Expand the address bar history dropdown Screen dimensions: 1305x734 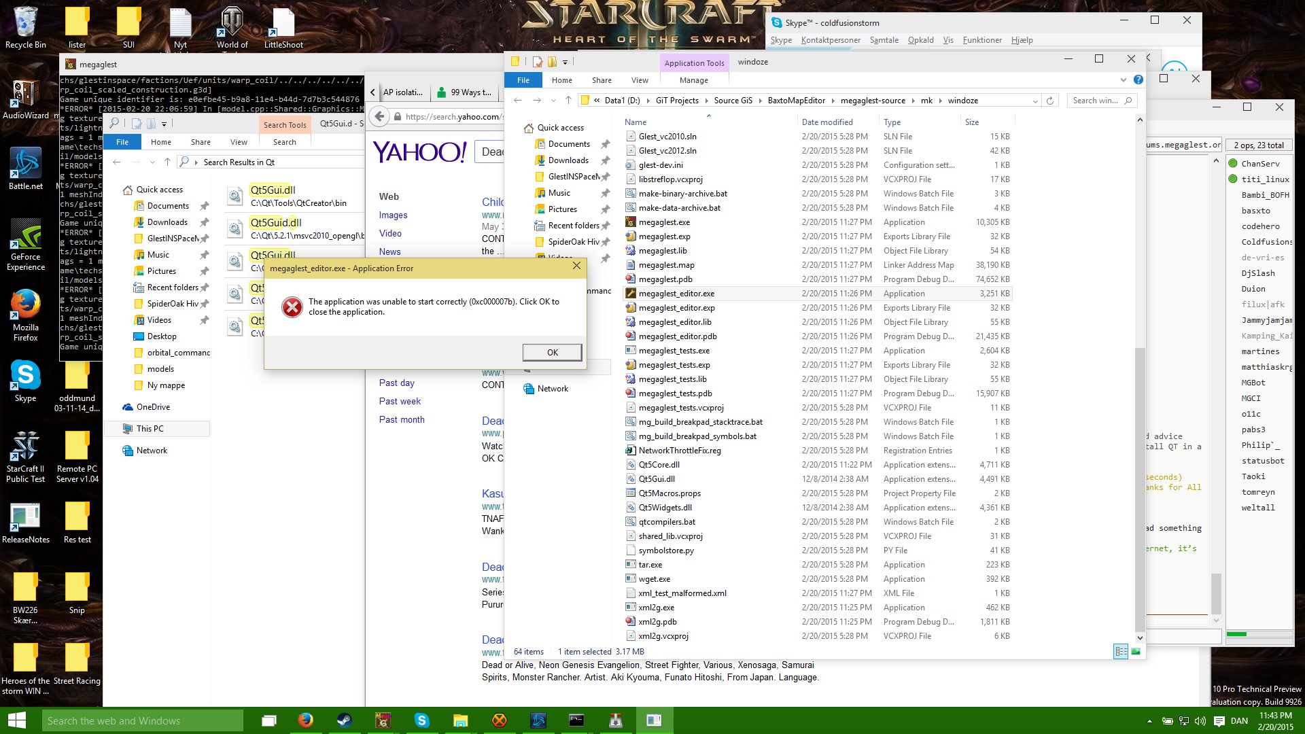[x=1035, y=101]
